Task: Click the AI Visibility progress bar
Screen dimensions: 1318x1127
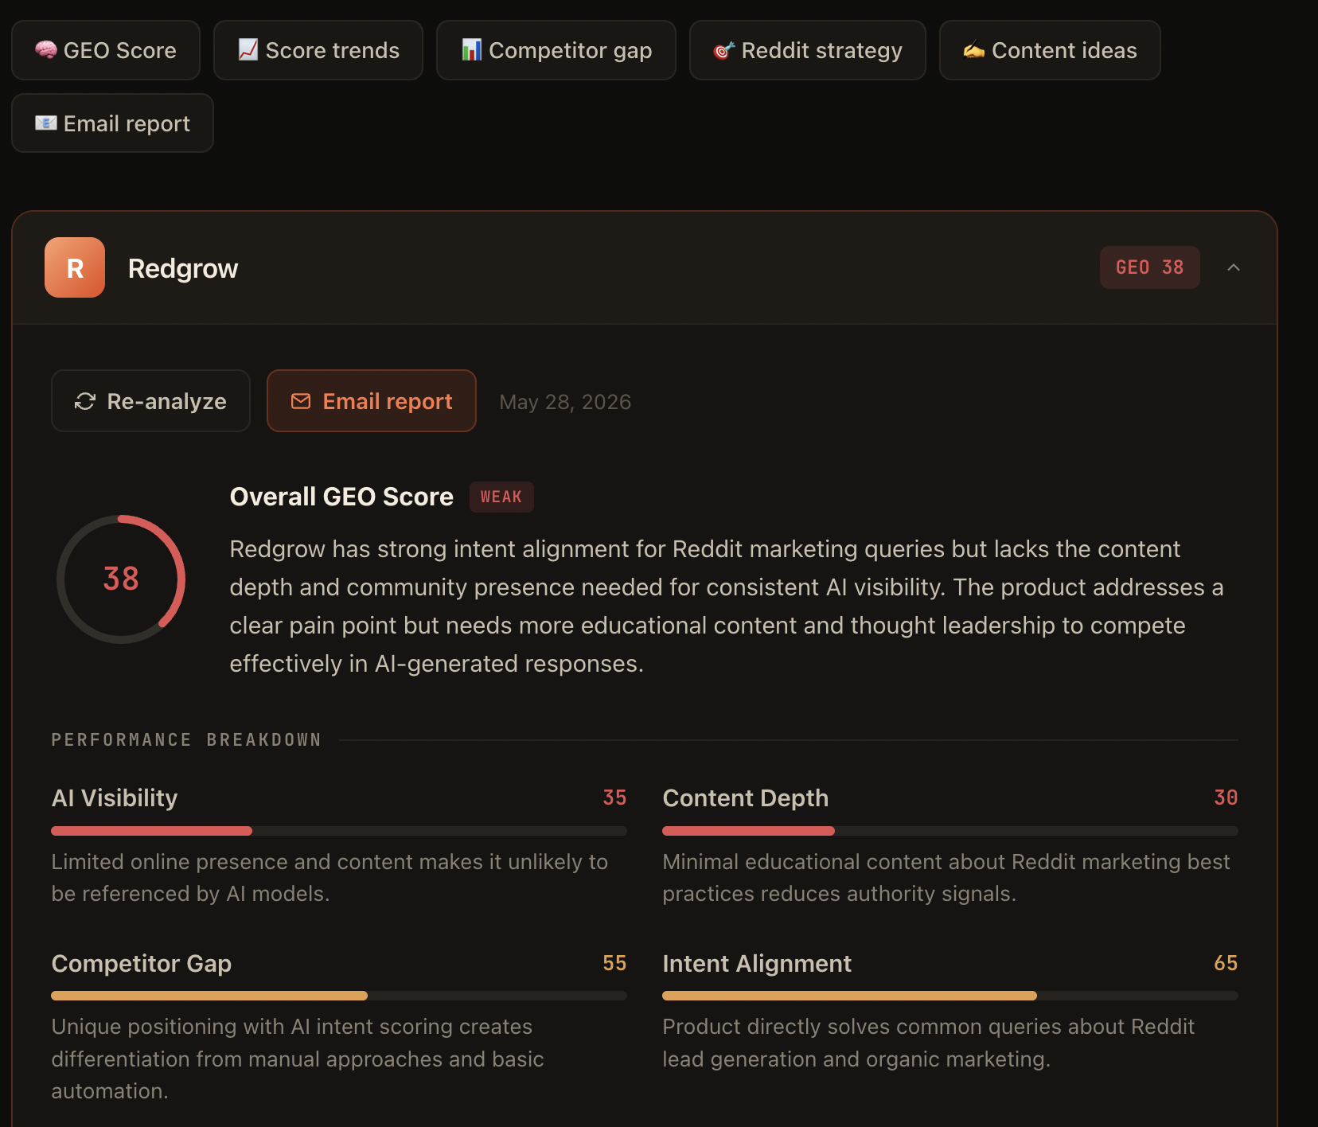Action: (339, 831)
